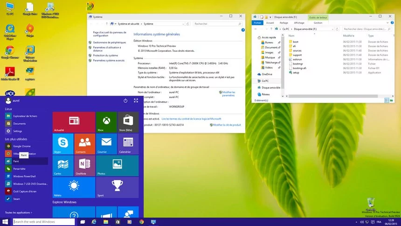Click volume icon in system tray
The width and height of the screenshot is (401, 226).
(362, 222)
